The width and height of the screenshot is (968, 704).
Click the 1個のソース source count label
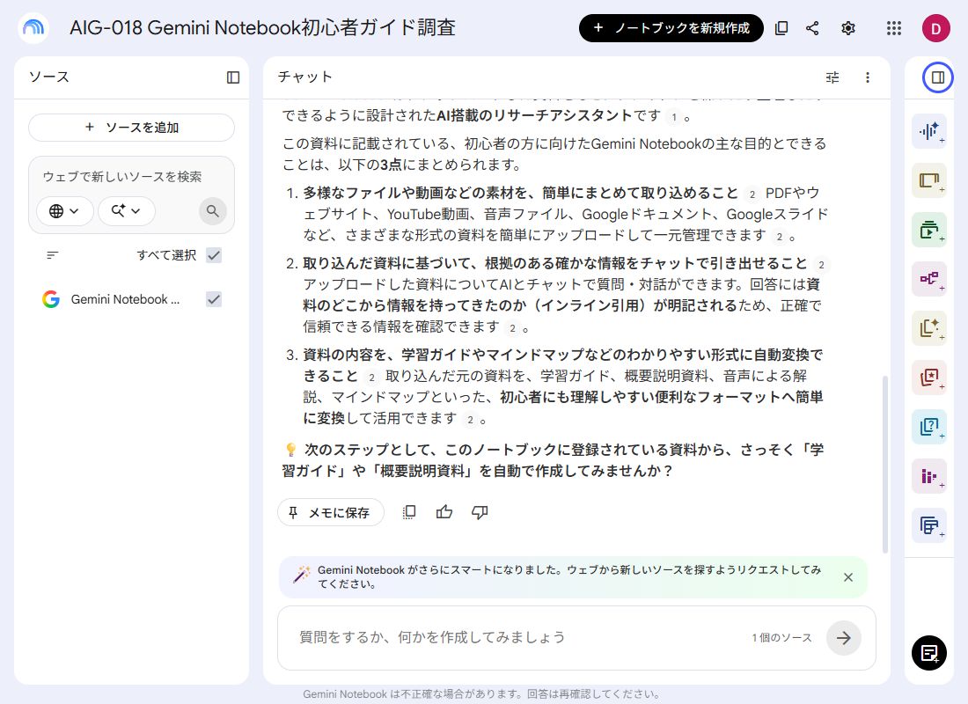[781, 638]
